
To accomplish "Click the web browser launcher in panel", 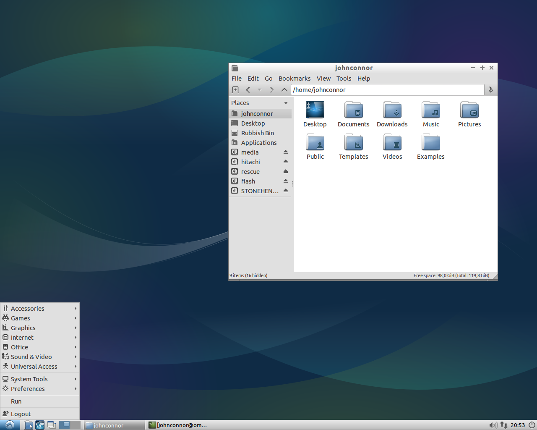I will click(40, 425).
